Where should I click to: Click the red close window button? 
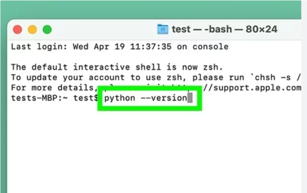point(17,30)
